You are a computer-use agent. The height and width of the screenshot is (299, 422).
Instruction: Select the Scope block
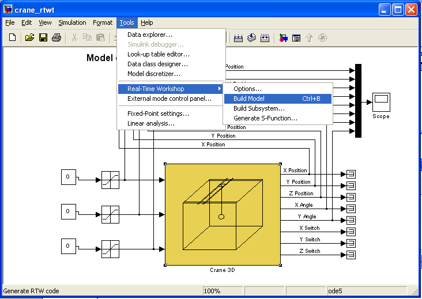pos(381,102)
